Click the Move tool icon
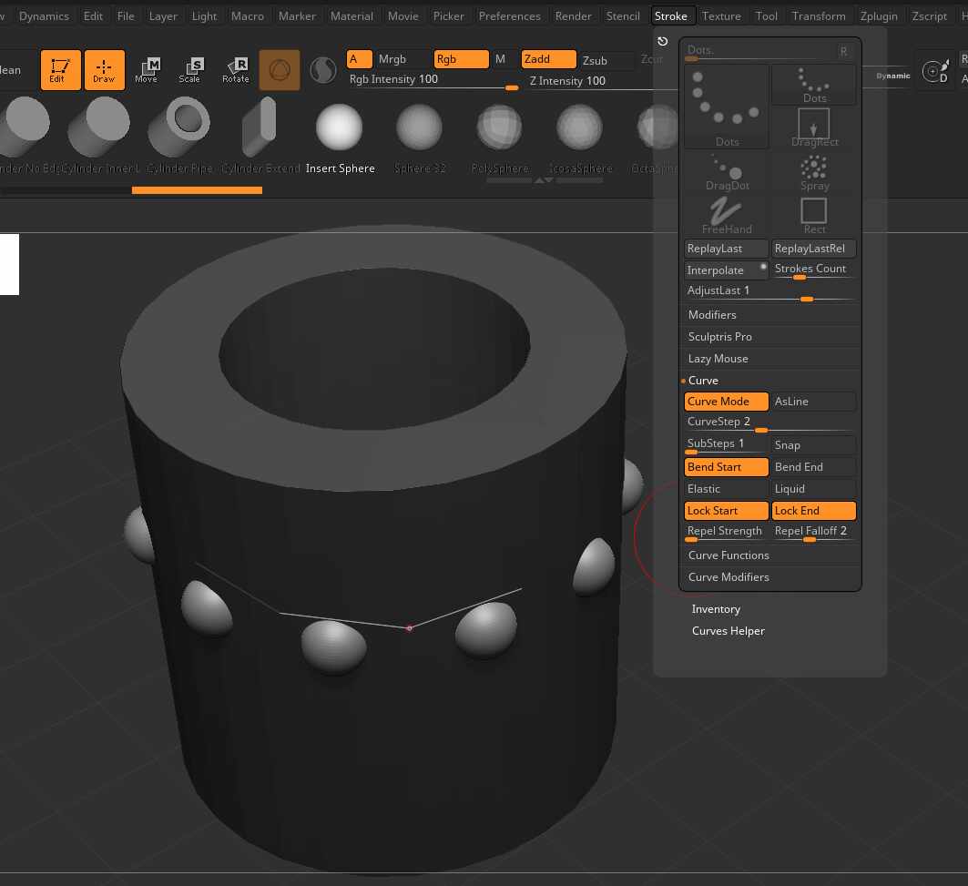968x886 pixels. point(147,70)
